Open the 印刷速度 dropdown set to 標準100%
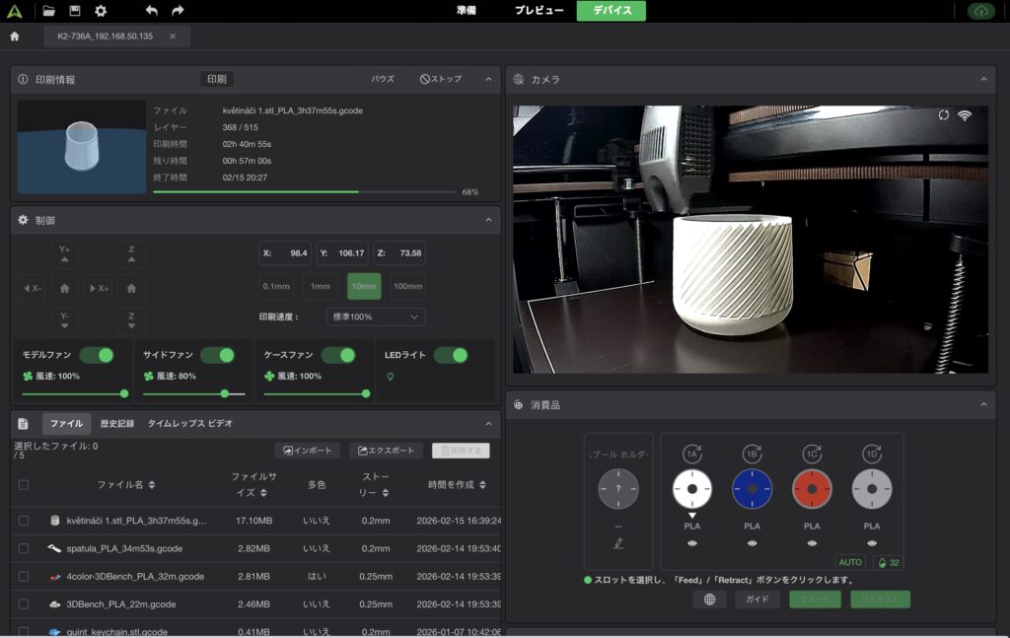 pyautogui.click(x=375, y=317)
